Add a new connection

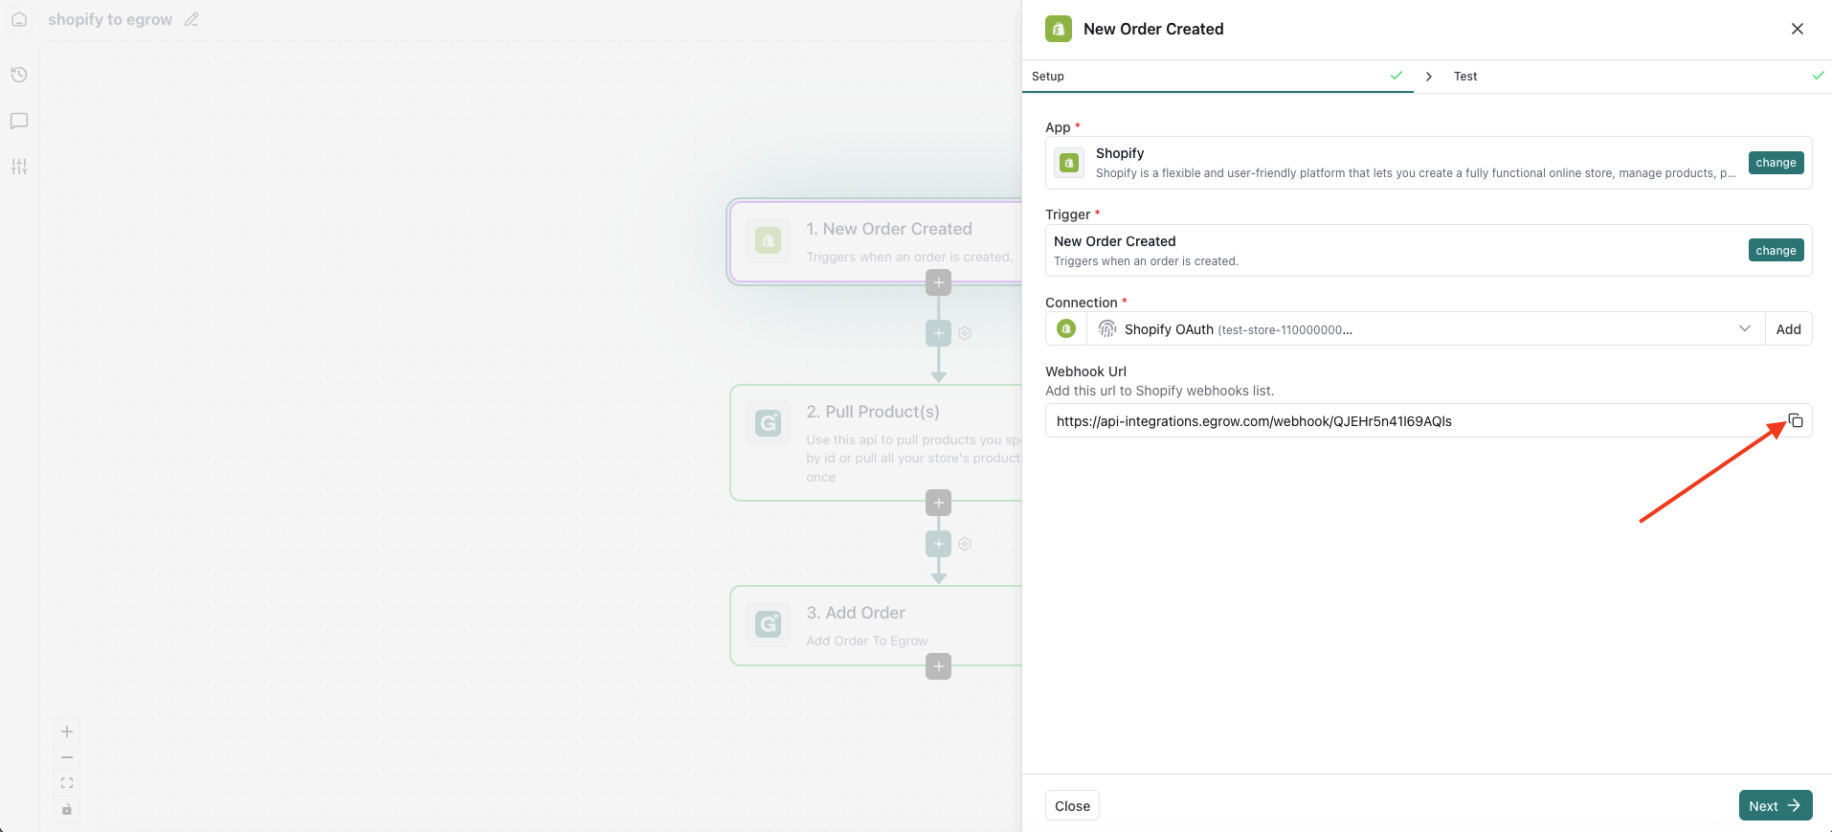1788,329
